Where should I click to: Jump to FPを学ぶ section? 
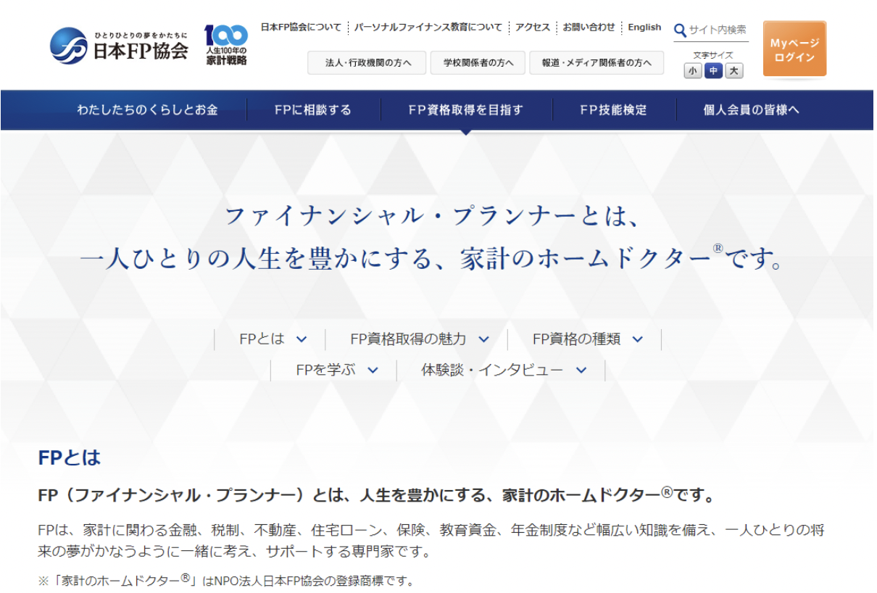[336, 370]
